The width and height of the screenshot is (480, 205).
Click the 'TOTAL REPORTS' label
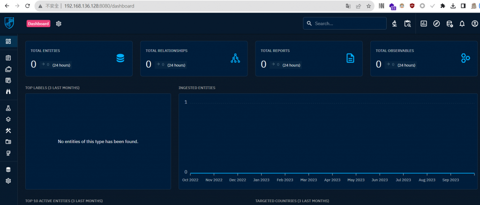coord(275,51)
